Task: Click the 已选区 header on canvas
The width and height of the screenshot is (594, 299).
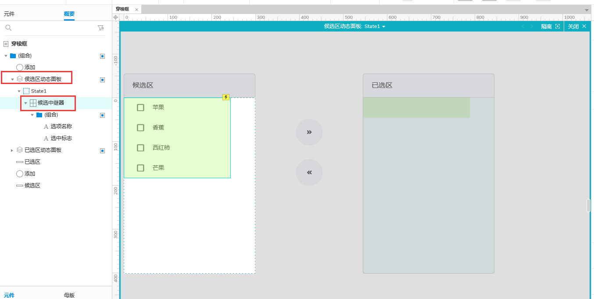Action: [429, 85]
